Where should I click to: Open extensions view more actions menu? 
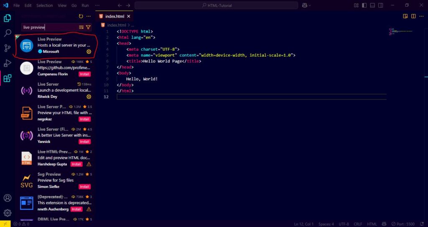pos(89,16)
